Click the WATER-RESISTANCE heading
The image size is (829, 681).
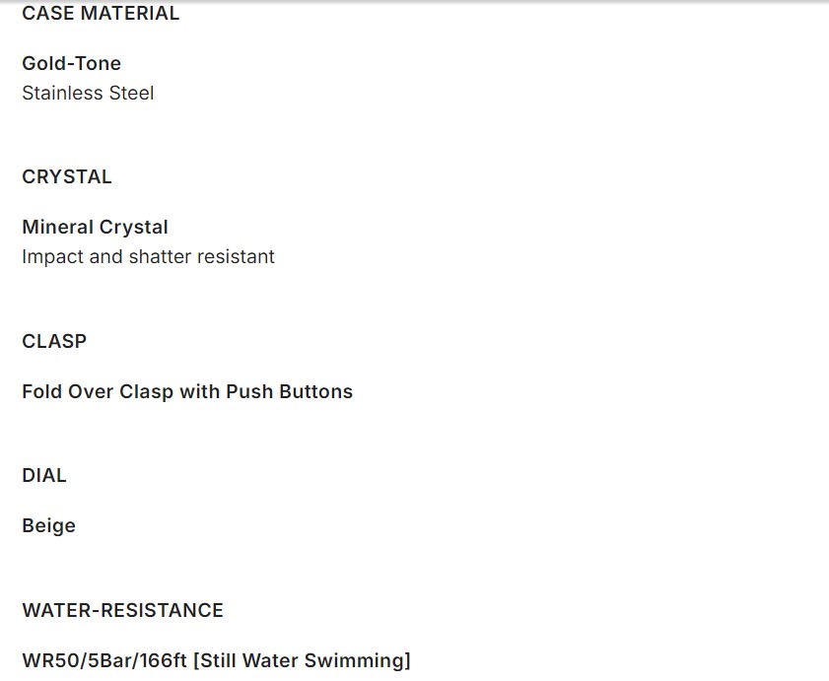click(122, 611)
